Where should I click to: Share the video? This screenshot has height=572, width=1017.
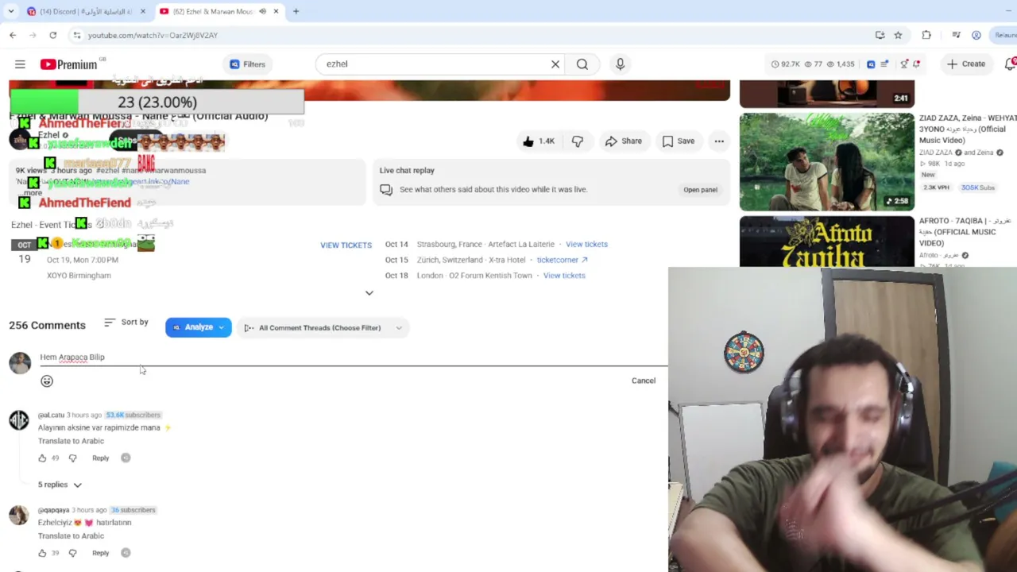click(623, 141)
